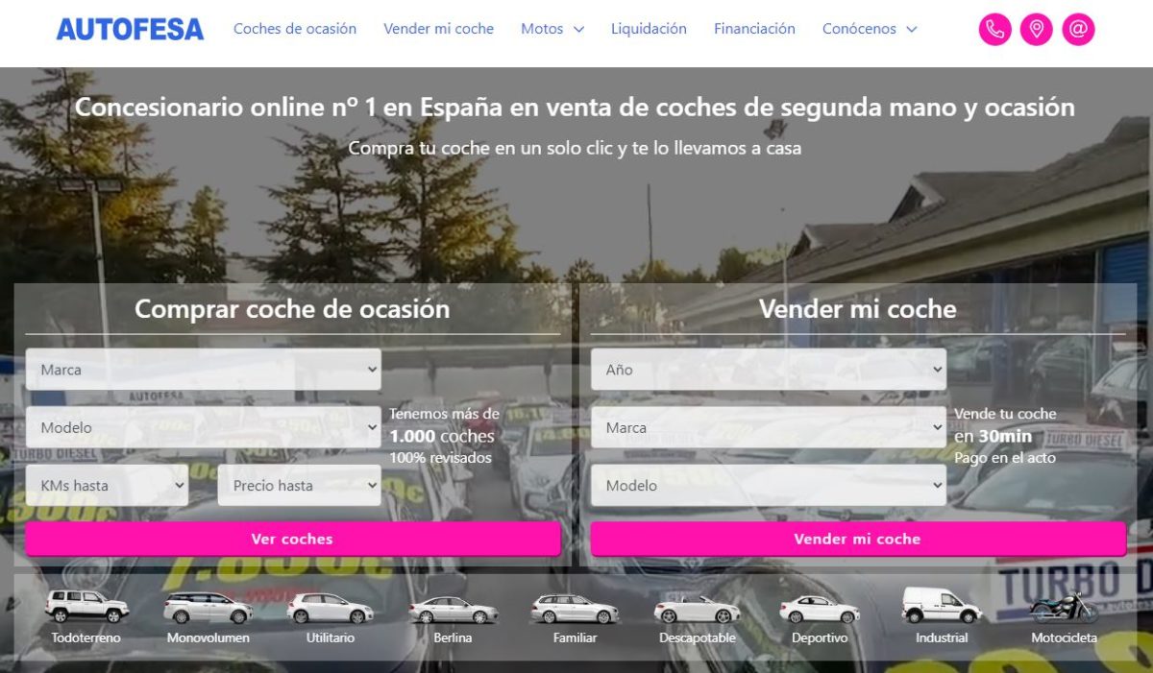
Task: Select the Motocicleta motorcycle icon
Action: [1064, 609]
